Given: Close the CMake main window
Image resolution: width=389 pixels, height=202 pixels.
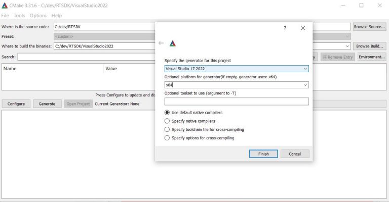Looking at the screenshot, I should click(380, 6).
